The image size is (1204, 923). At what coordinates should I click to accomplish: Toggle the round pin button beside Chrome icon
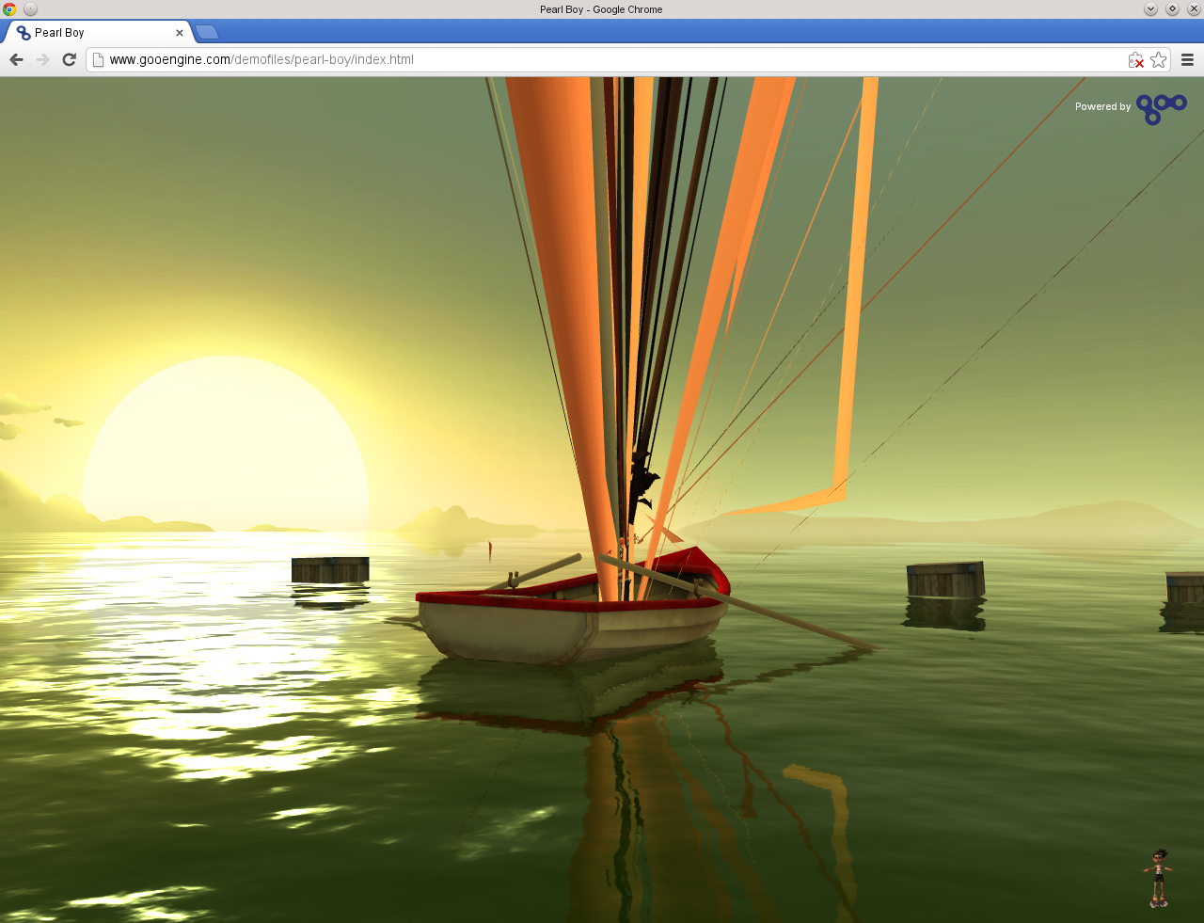coord(30,9)
